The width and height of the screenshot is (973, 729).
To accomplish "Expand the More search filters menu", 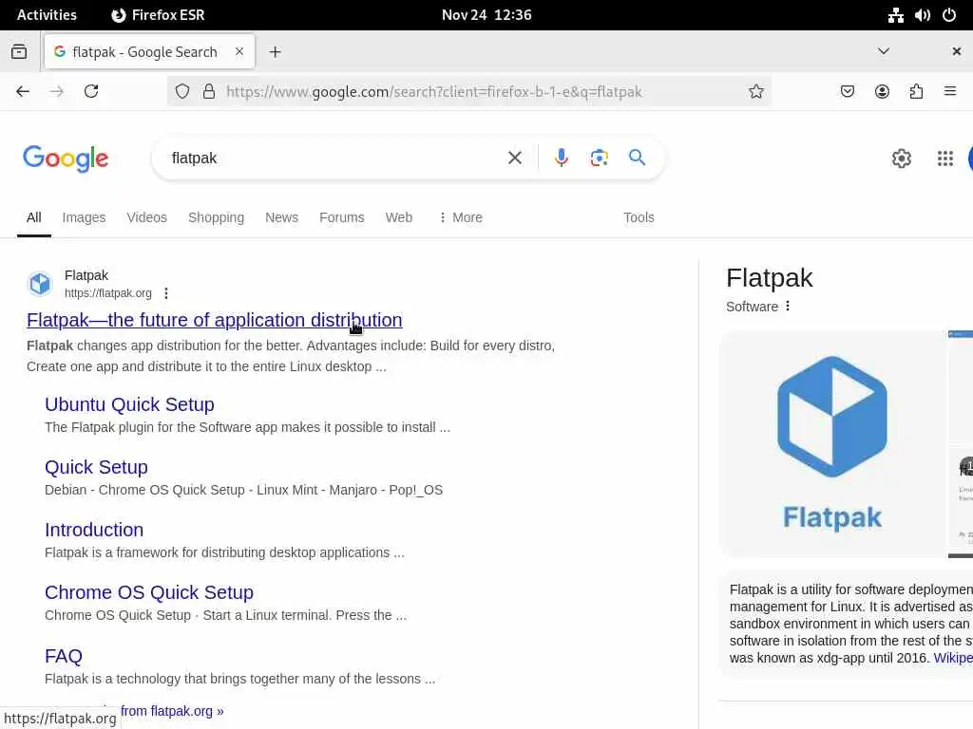I will [460, 217].
